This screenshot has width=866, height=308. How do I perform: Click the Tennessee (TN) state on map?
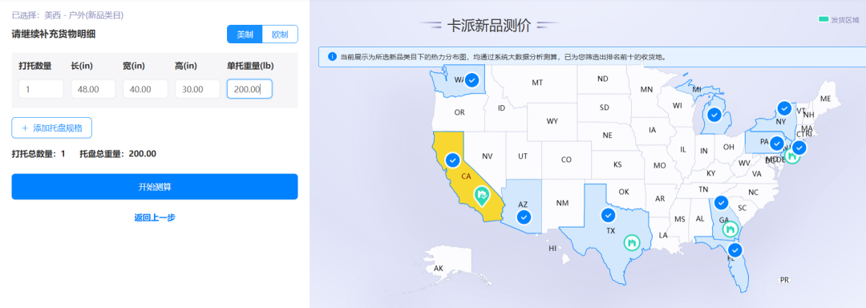pos(703,189)
